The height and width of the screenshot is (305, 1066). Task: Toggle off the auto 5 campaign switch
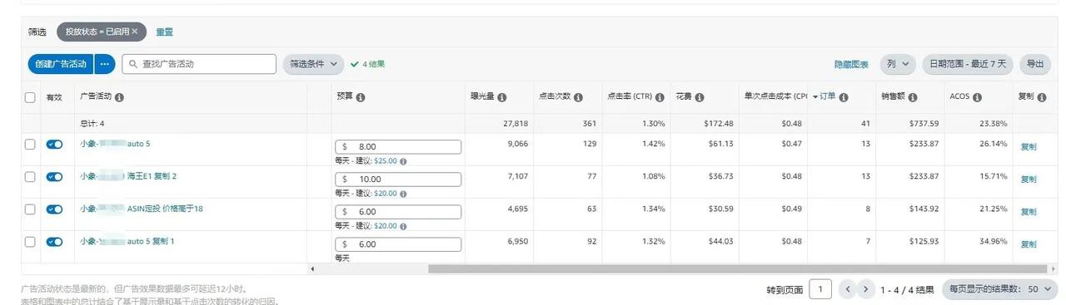tap(55, 144)
